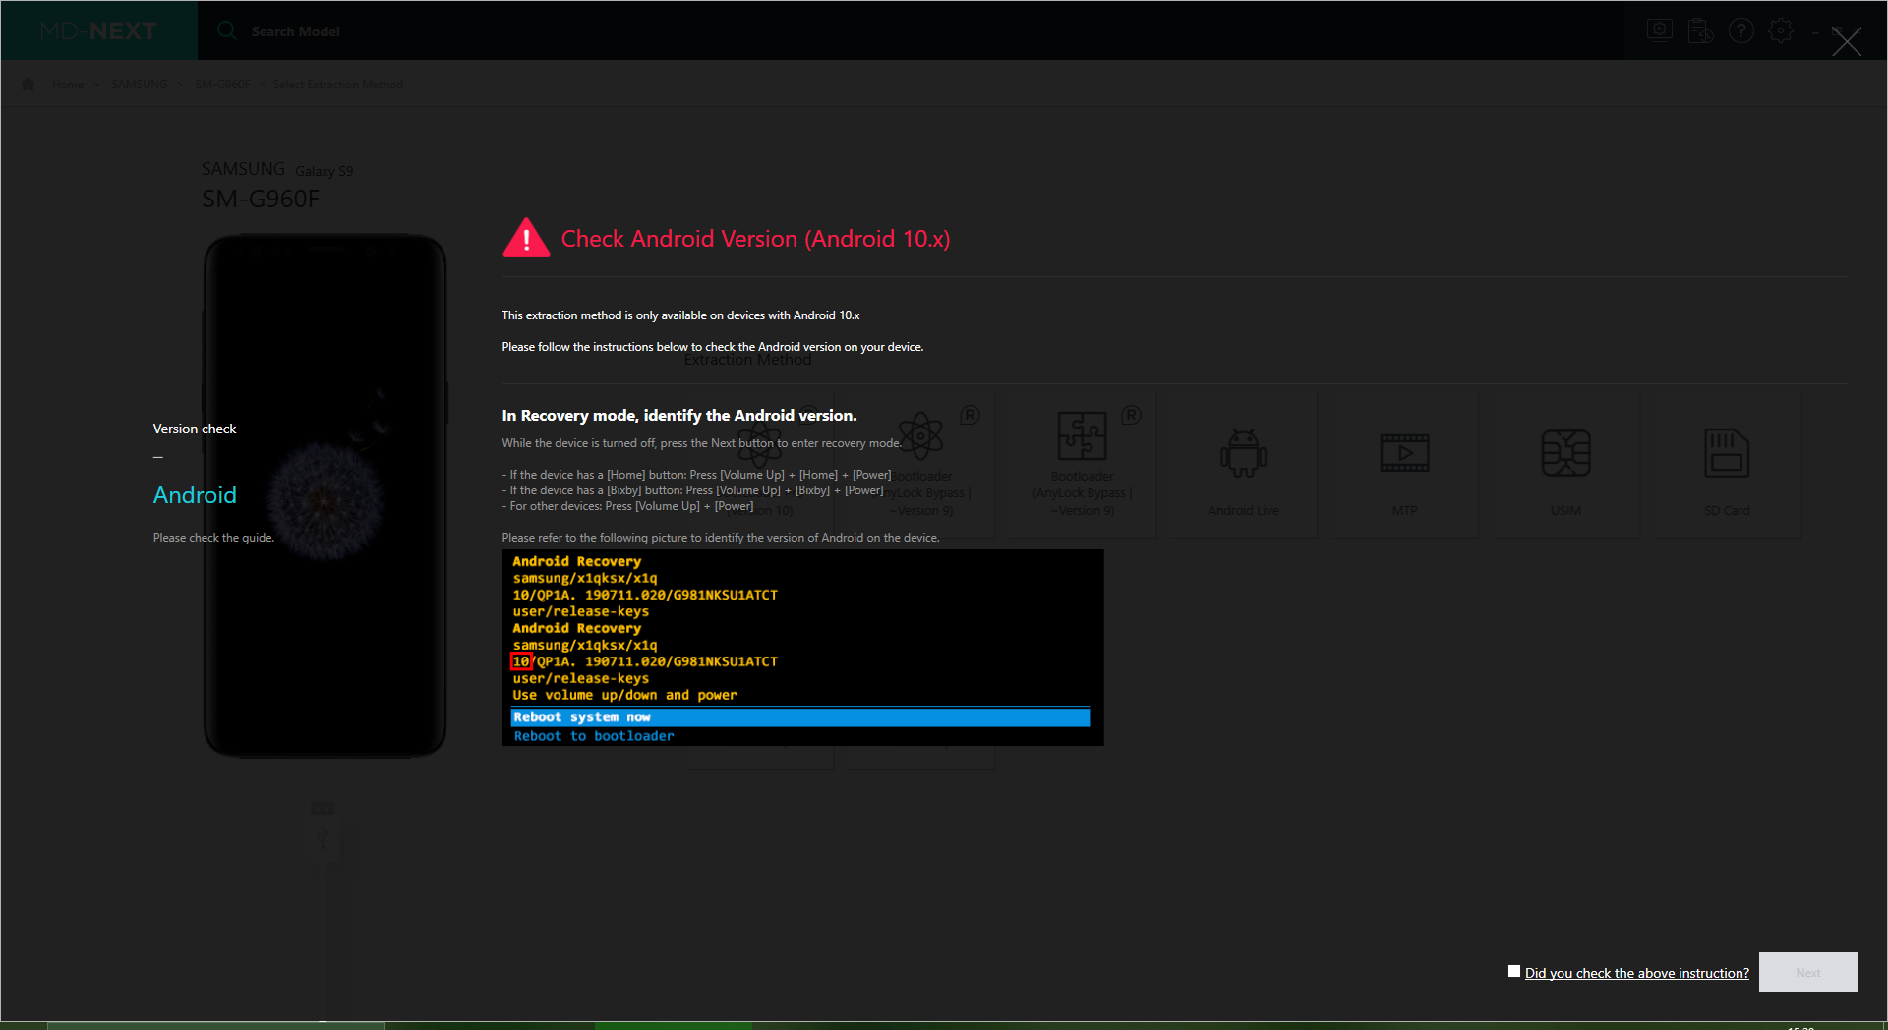Open the help question mark icon

1740,30
